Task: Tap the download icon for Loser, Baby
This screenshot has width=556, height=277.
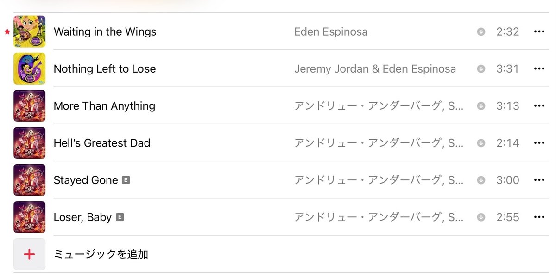Action: point(481,217)
